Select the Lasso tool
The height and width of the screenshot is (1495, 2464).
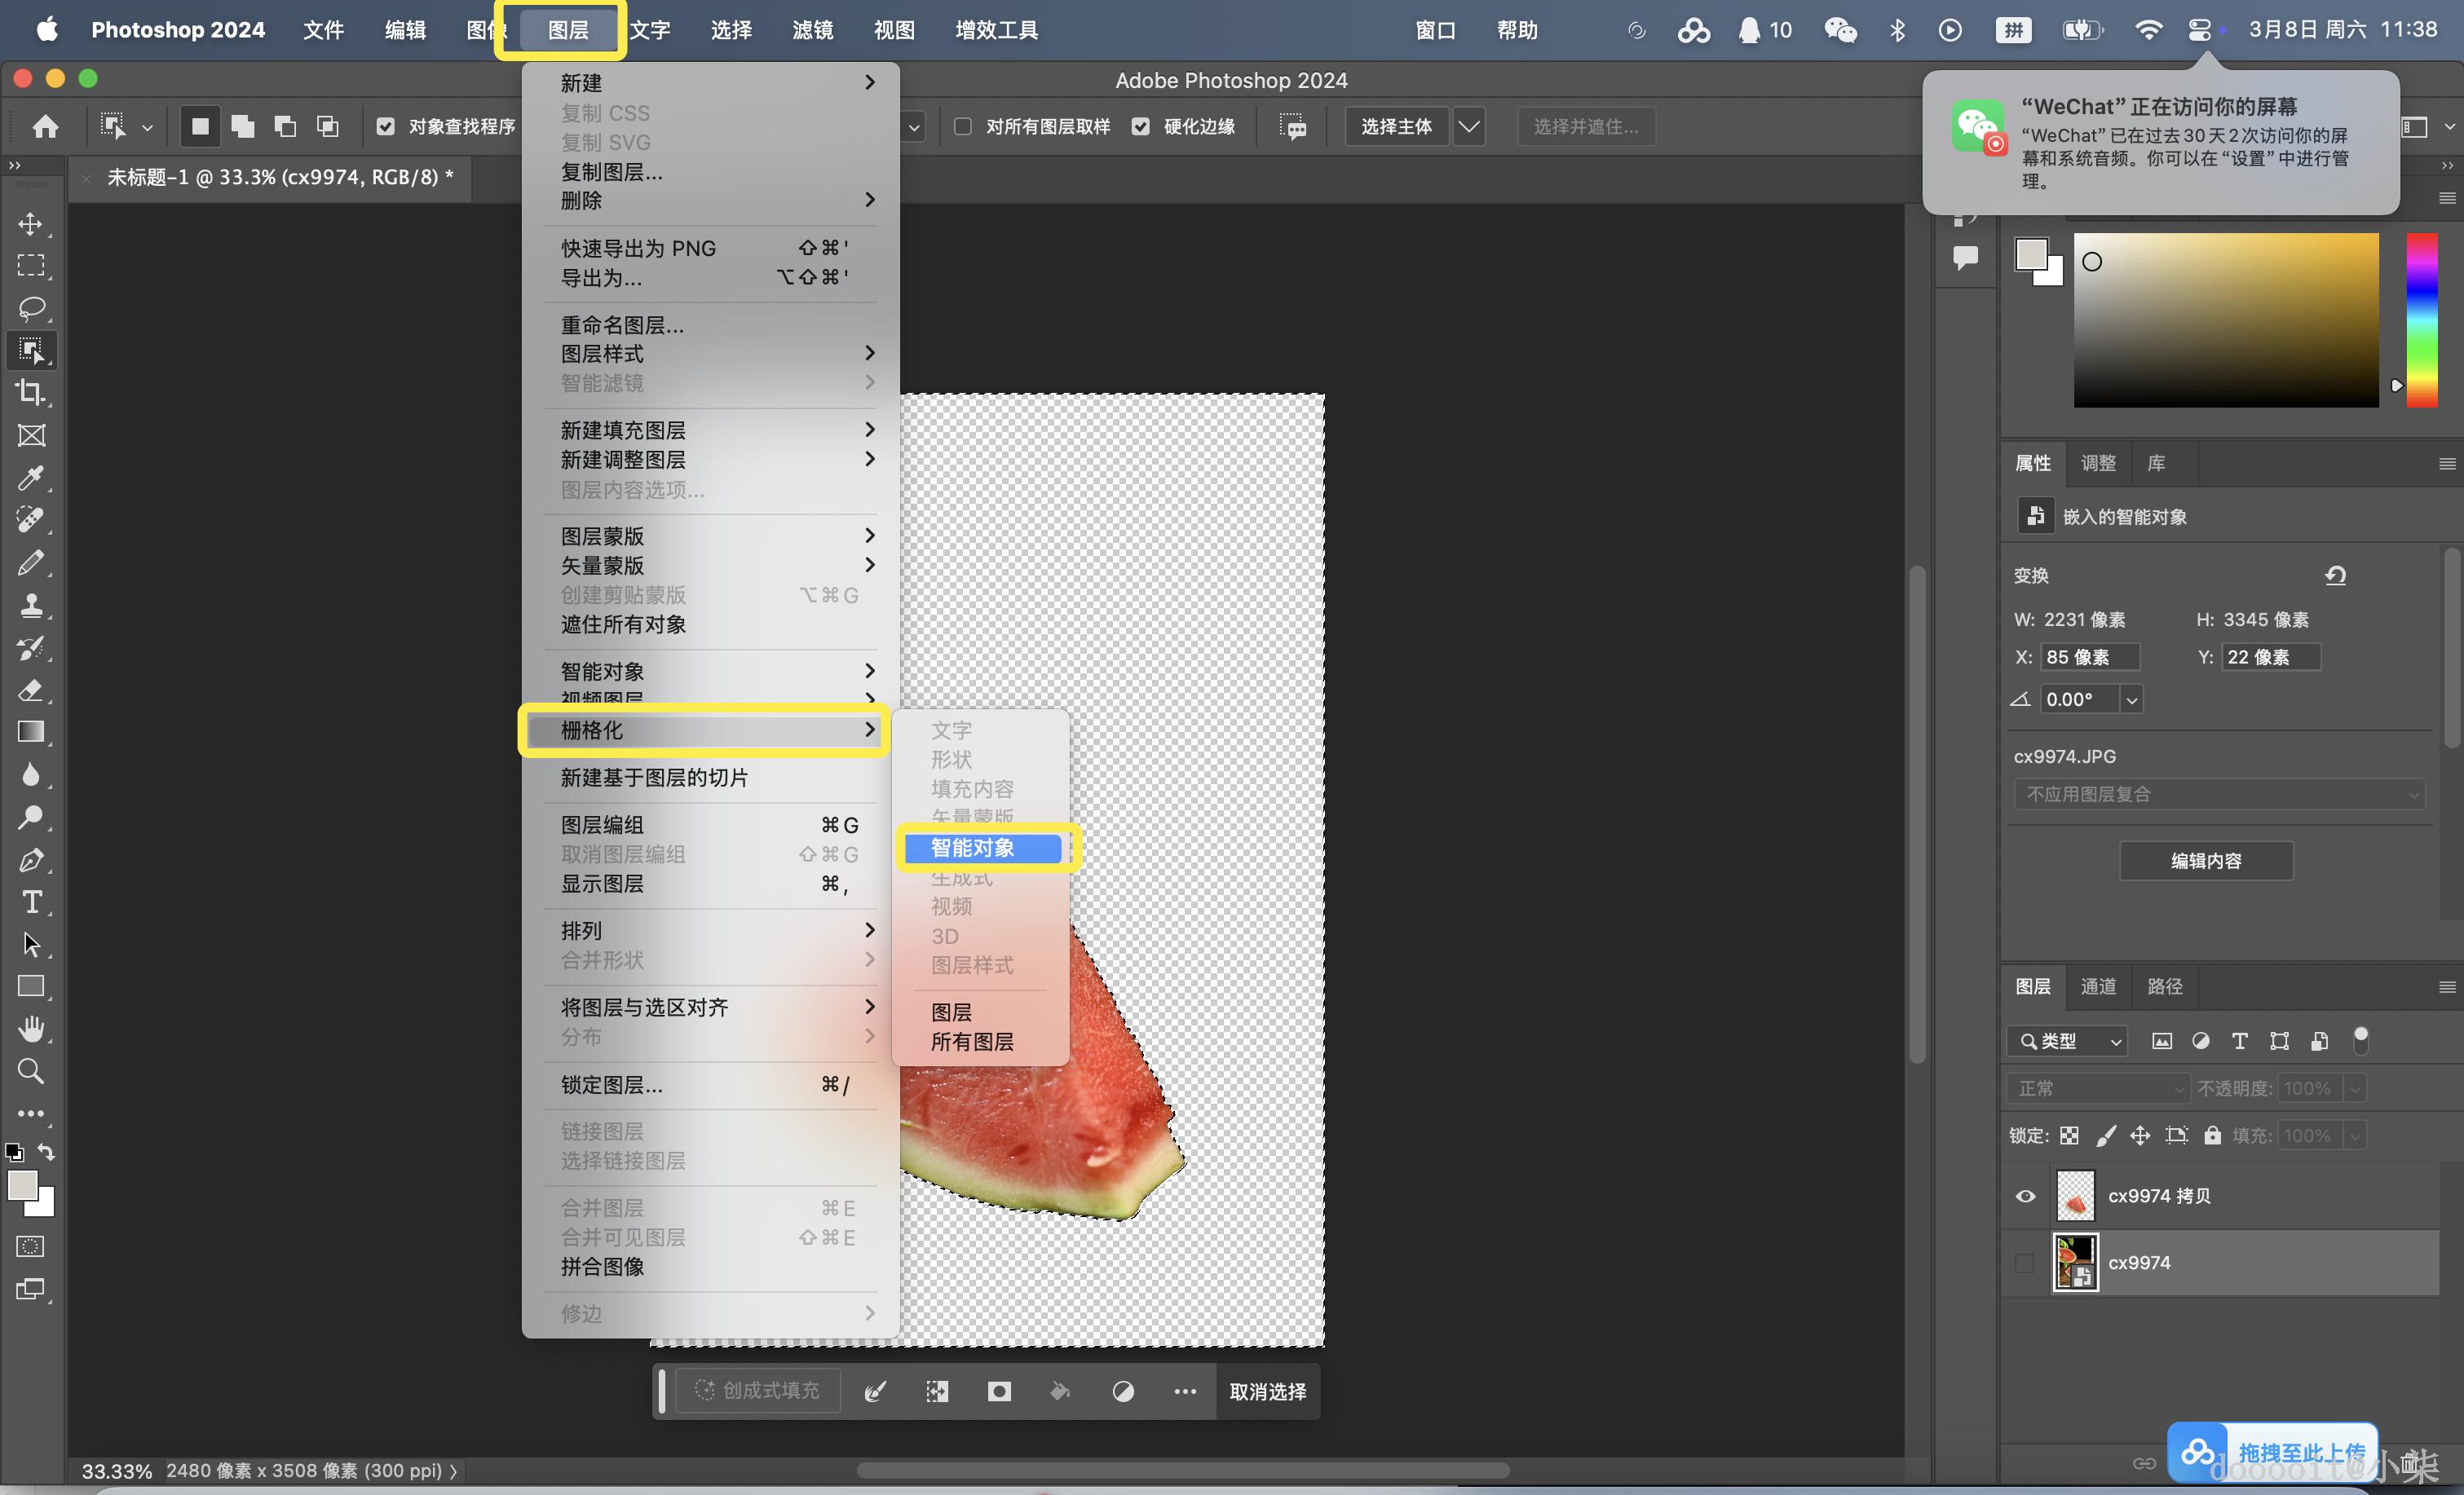tap(31, 308)
